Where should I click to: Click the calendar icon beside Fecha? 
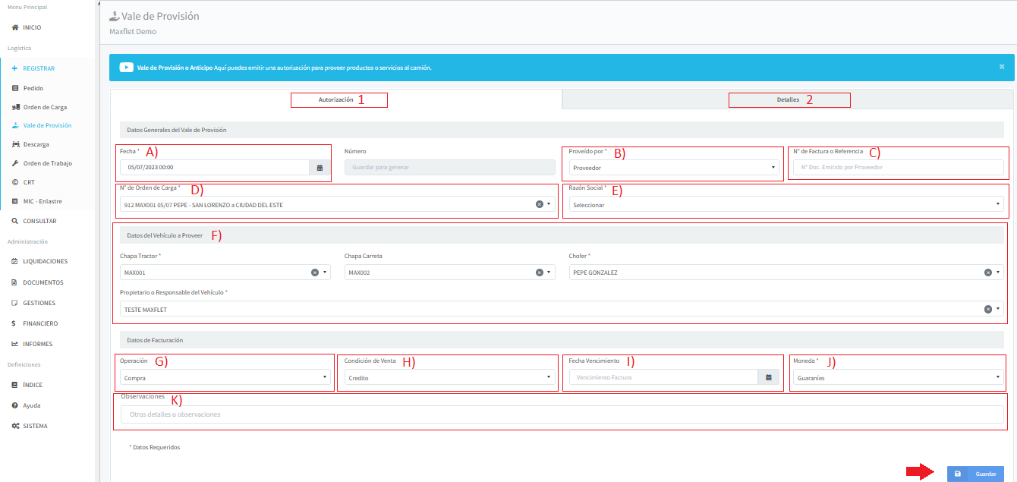coord(320,168)
